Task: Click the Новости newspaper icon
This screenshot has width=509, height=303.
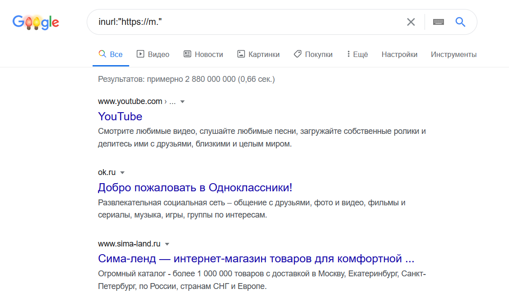Action: tap(187, 54)
